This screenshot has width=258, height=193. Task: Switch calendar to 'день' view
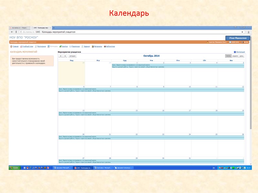[x=241, y=56]
